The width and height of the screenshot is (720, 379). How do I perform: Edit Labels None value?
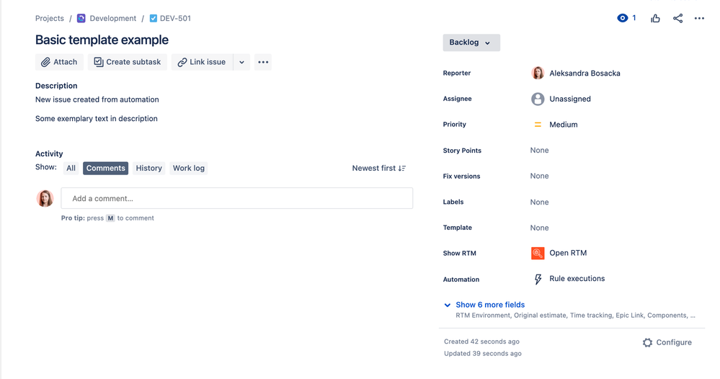[539, 202]
